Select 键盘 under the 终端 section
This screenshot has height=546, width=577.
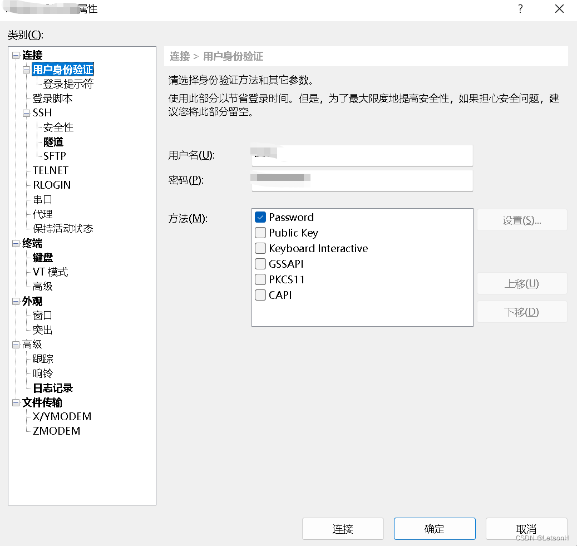pos(42,257)
